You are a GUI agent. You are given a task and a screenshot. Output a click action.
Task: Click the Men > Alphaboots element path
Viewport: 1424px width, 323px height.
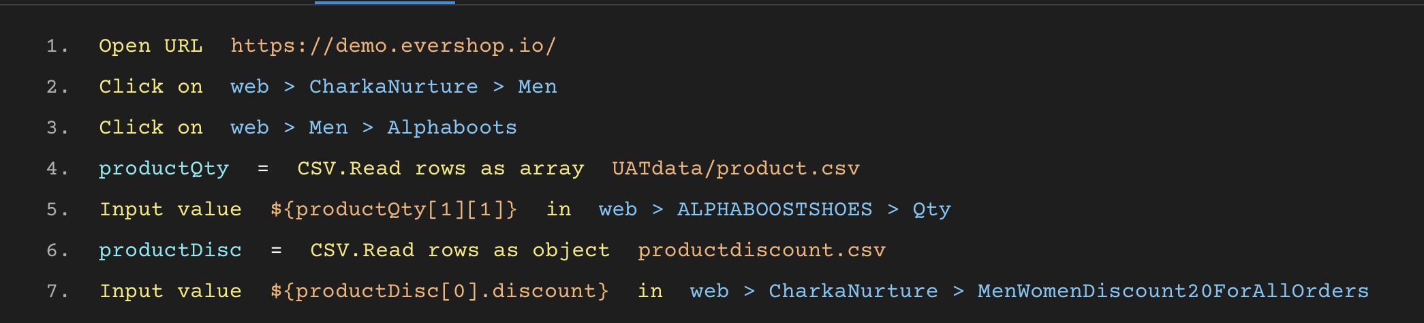pos(412,127)
